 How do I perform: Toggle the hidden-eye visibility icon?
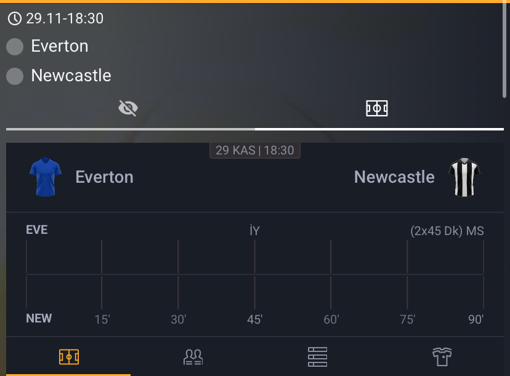tap(127, 107)
